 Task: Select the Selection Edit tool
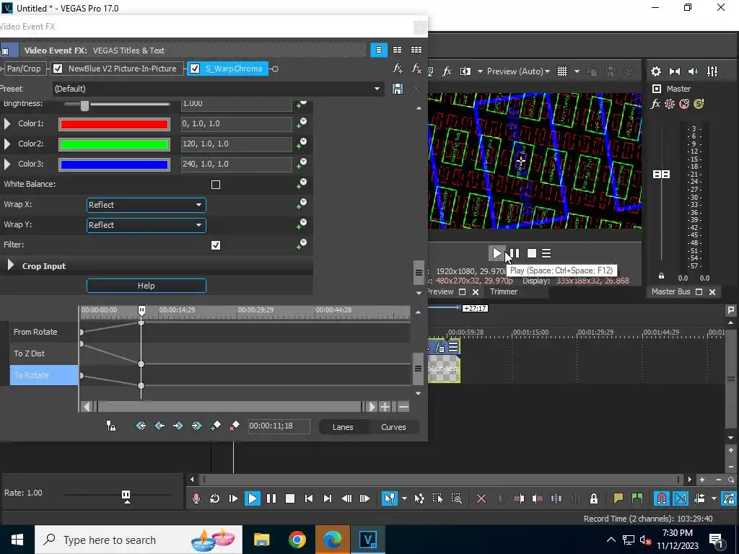tap(437, 498)
